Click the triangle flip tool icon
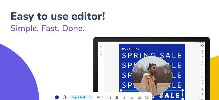The width and height of the screenshot is (219, 100). 202,89
